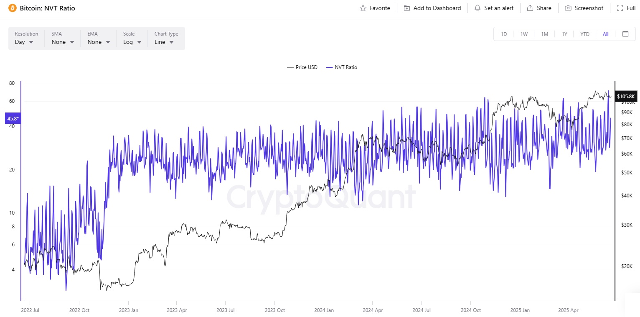Click the Add to Dashboard icon
640x317 pixels.
(407, 8)
